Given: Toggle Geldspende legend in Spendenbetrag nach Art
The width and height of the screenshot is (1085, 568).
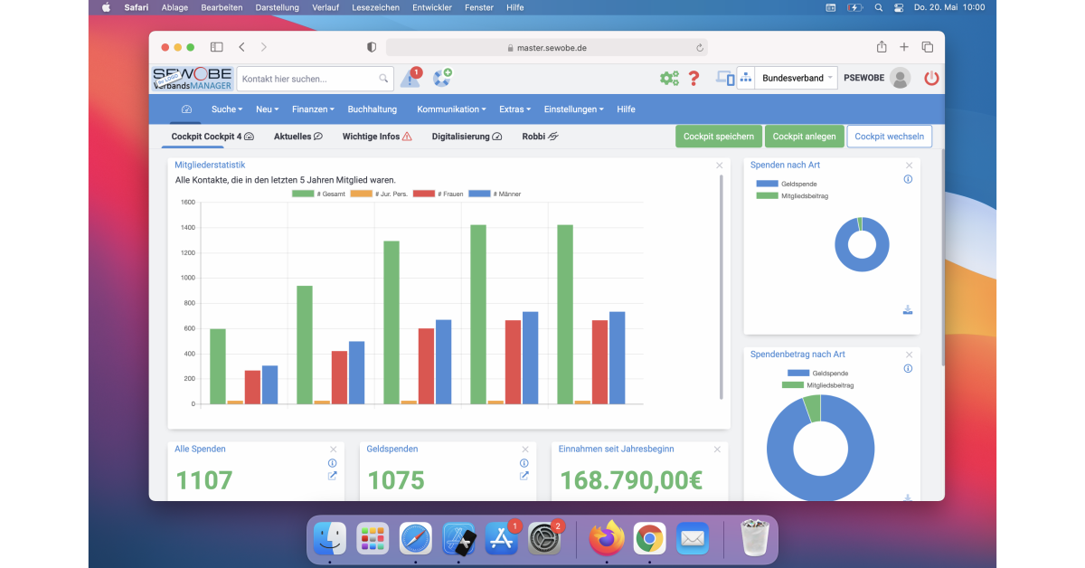Looking at the screenshot, I should coord(818,373).
